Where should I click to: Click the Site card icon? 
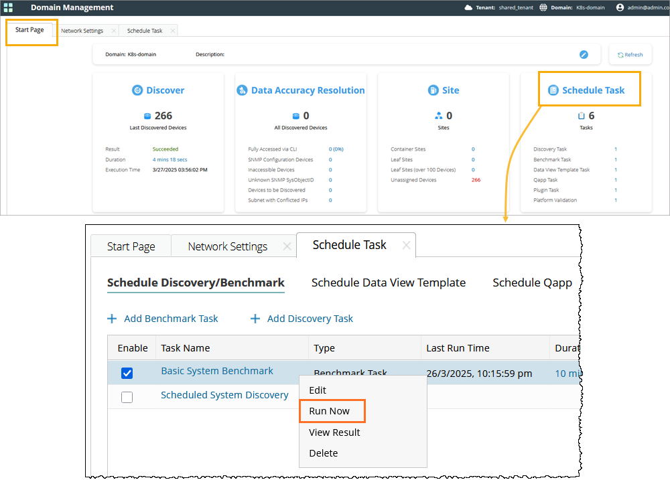point(433,90)
